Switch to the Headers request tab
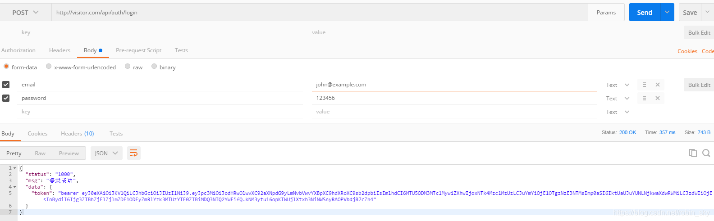The height and width of the screenshot is (221, 714). coord(59,50)
